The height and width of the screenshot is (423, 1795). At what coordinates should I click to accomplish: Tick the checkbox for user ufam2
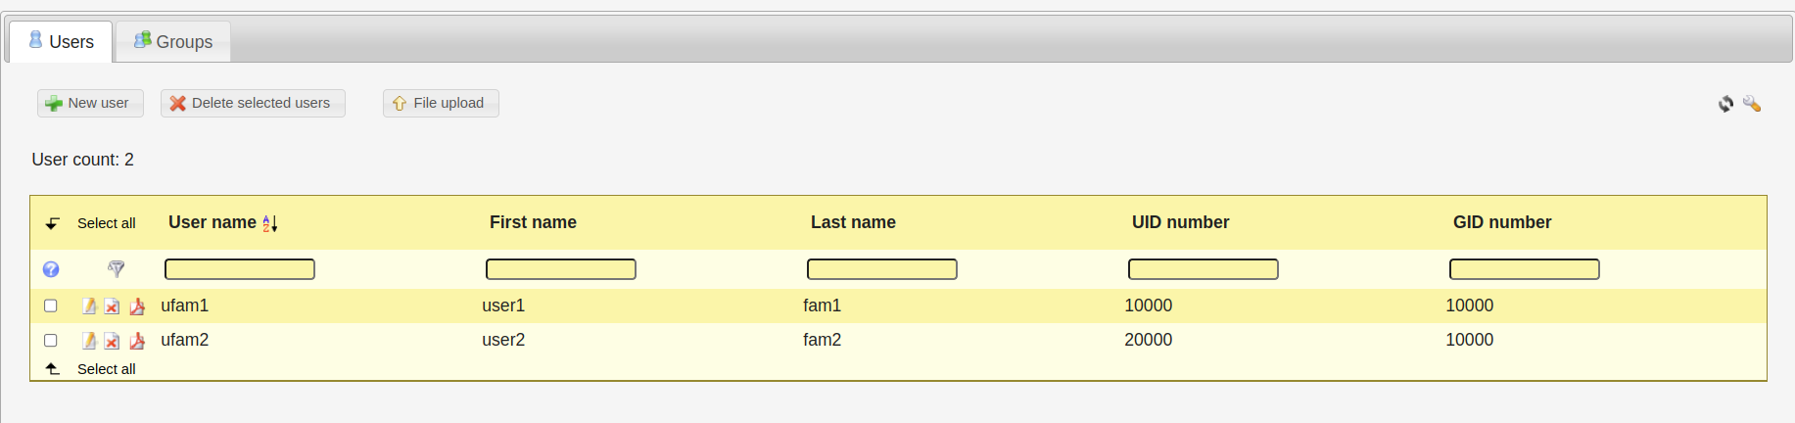click(51, 340)
